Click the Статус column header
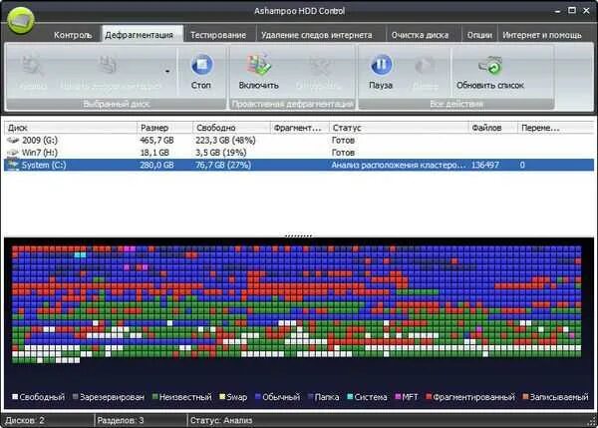Viewport: 598px width, 428px height. (x=399, y=128)
